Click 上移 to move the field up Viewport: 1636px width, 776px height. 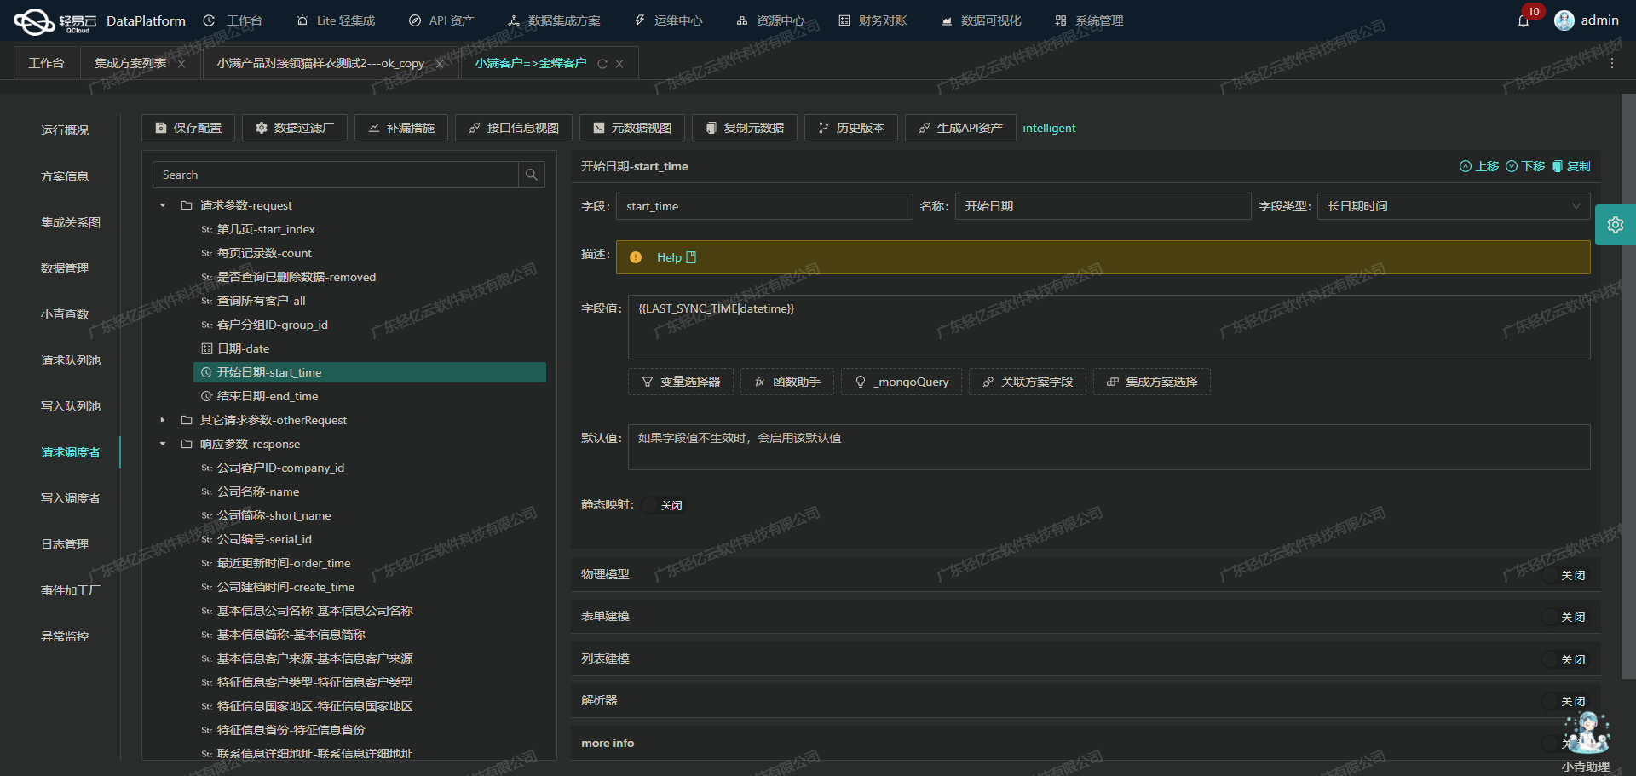click(1479, 166)
